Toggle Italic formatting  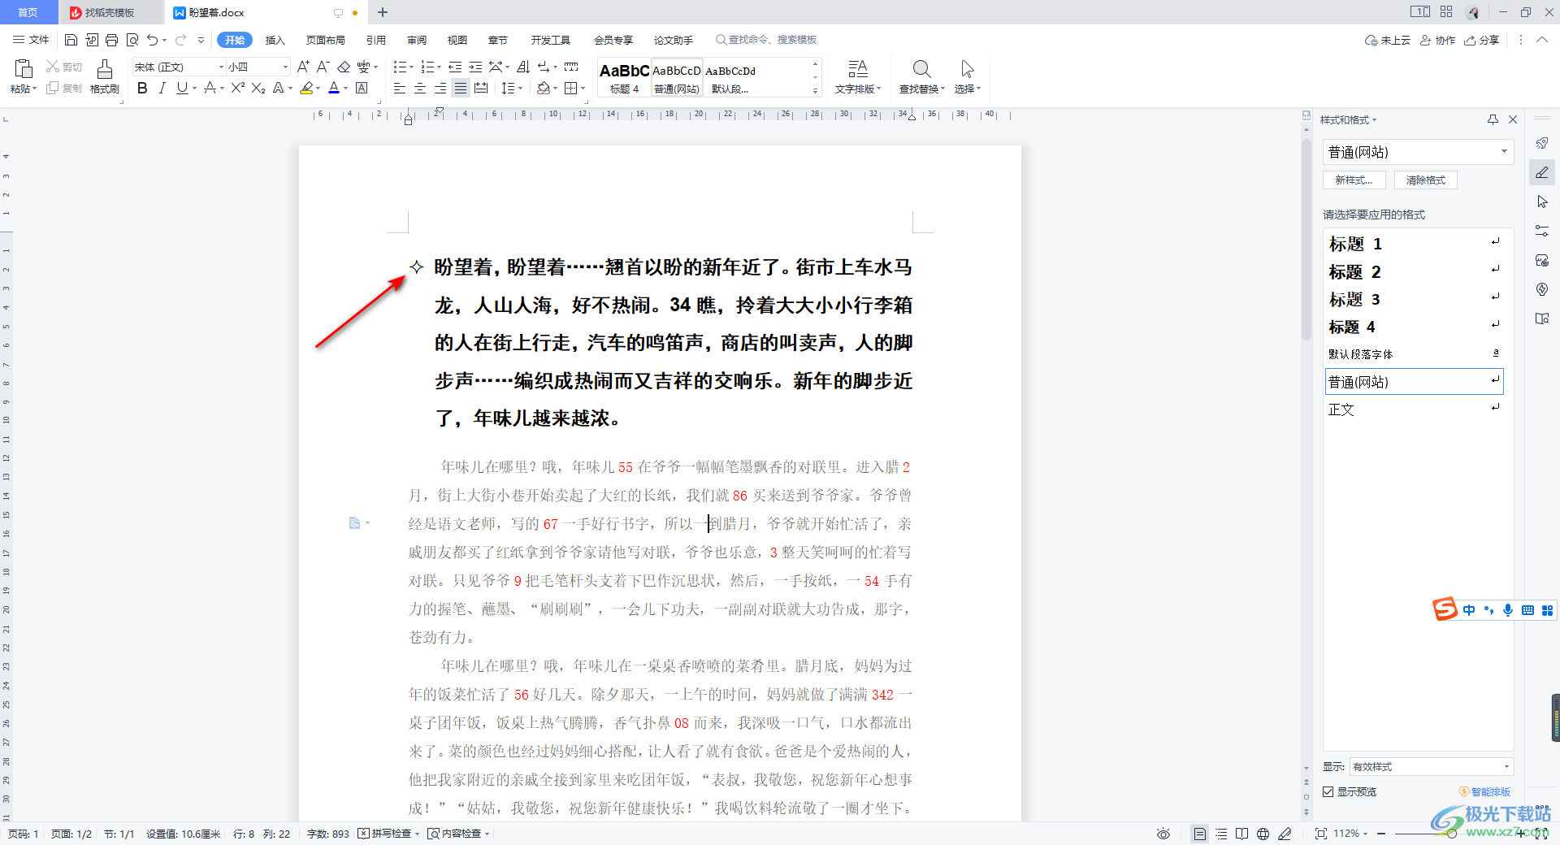click(162, 88)
